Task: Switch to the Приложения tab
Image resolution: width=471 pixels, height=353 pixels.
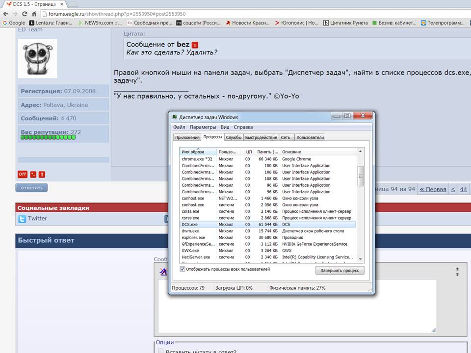Action: pos(187,137)
